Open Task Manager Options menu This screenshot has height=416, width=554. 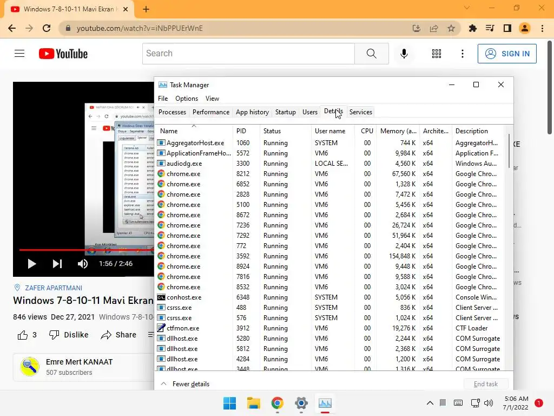click(x=187, y=99)
